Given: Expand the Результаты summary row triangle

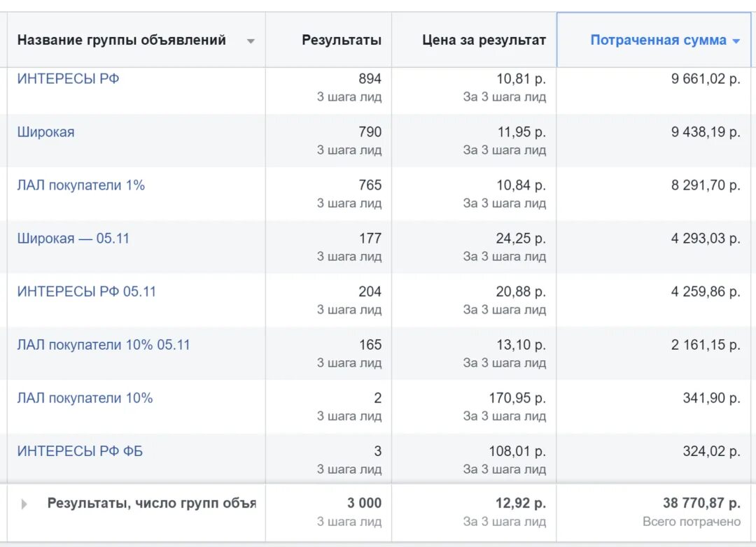Looking at the screenshot, I should pyautogui.click(x=24, y=504).
